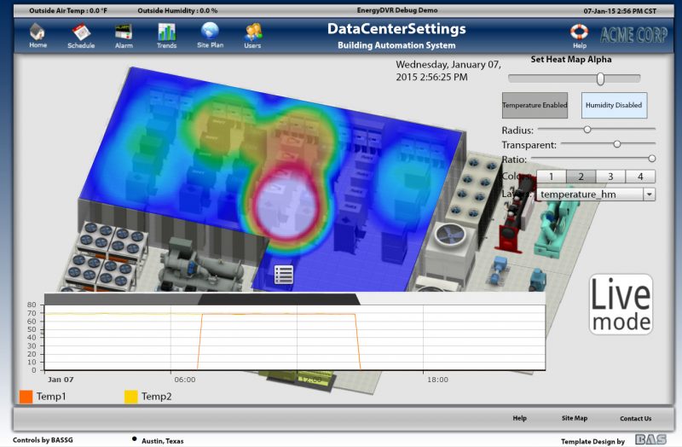Click the list icon on floor plan
The image size is (682, 447).
tap(284, 274)
